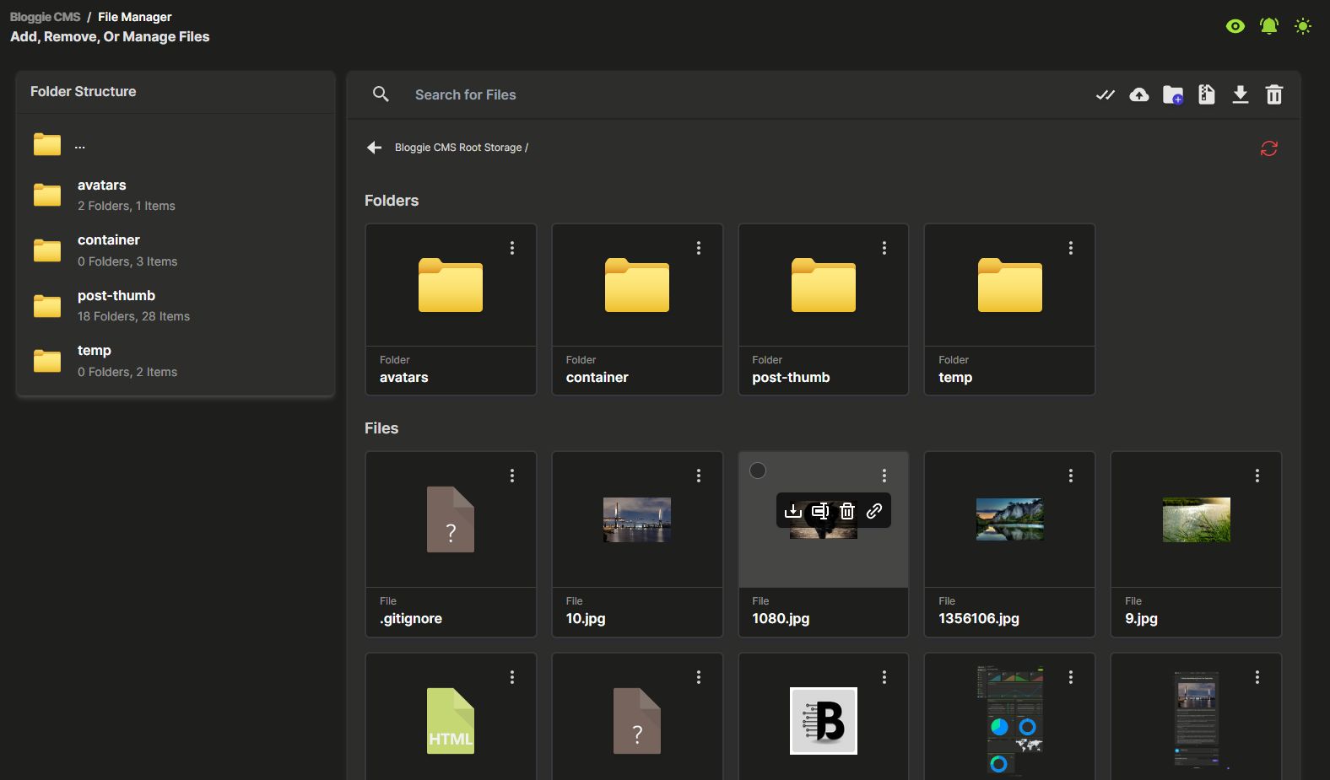Open three-dot menu on .gitignore file
Screen dimensions: 1330x780
tap(512, 476)
